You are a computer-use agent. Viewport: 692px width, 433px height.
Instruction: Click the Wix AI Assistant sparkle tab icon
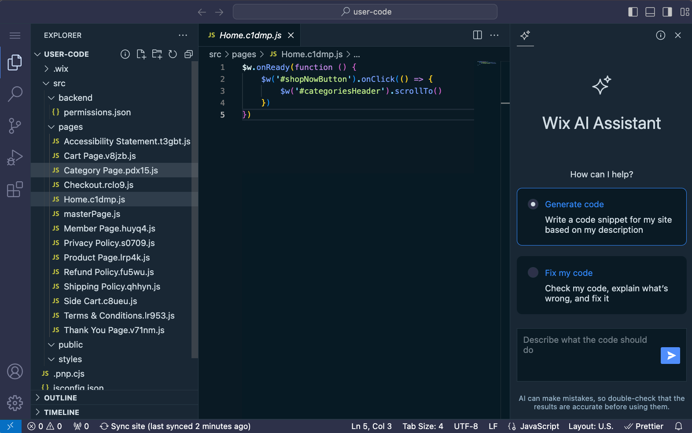[x=525, y=35]
